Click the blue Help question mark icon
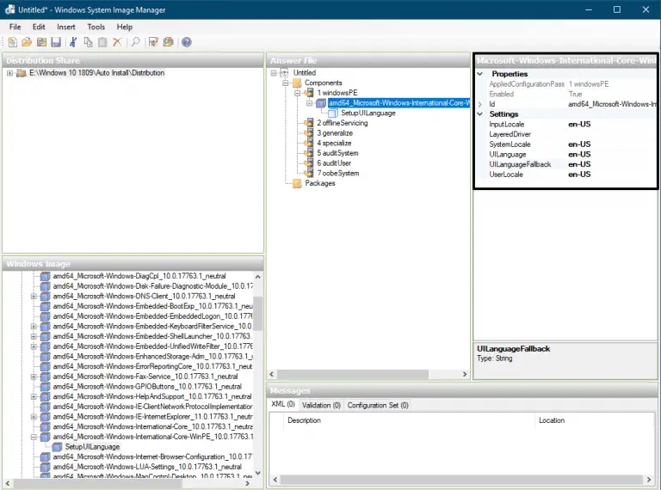661x490 pixels. 187,42
